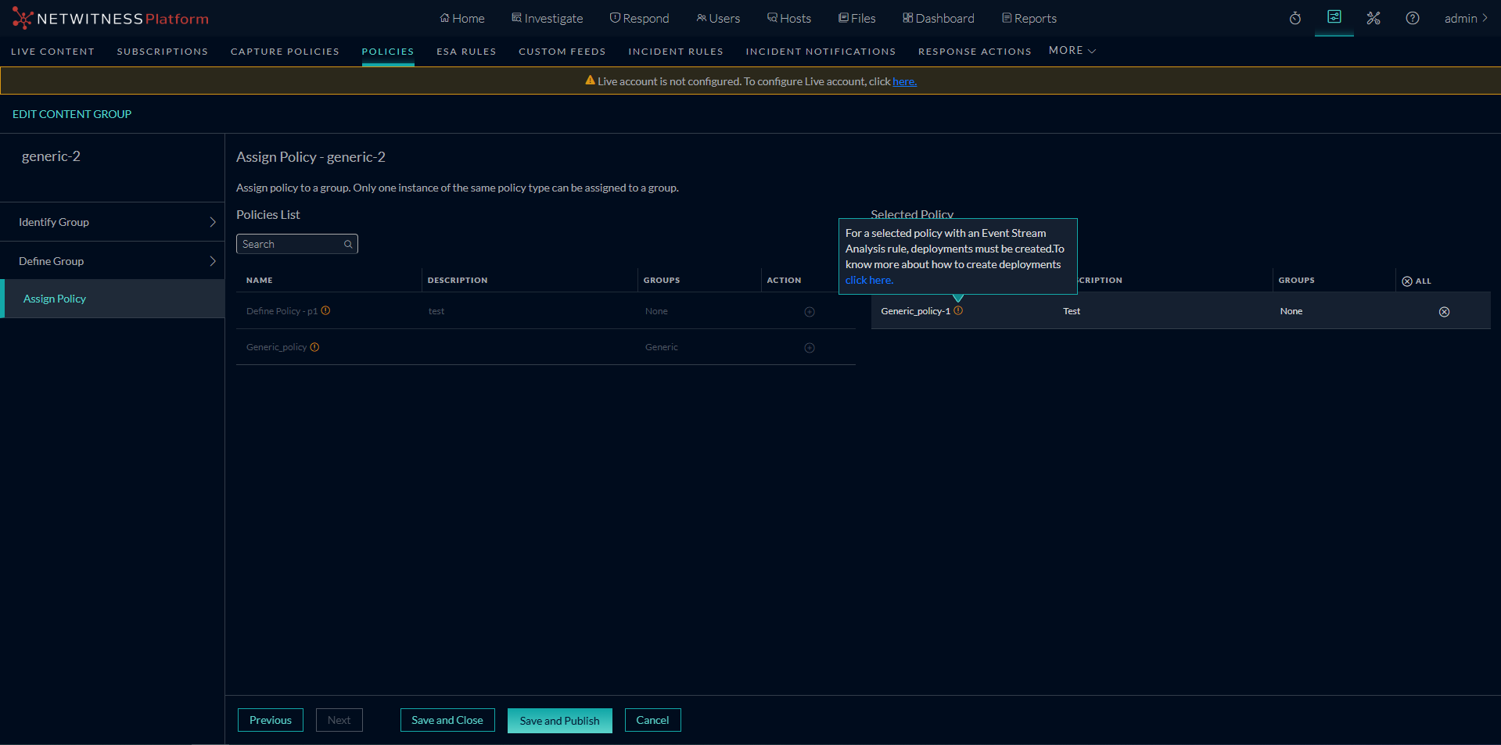Open the Investigate menu

click(547, 18)
